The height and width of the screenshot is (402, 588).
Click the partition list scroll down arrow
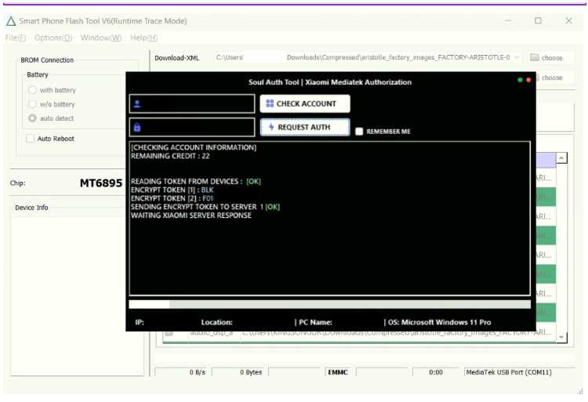pos(561,337)
